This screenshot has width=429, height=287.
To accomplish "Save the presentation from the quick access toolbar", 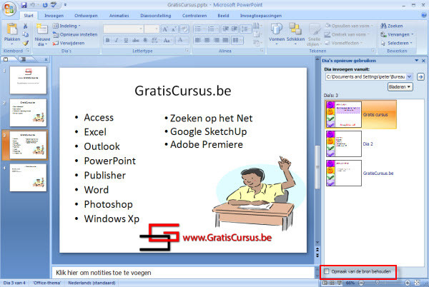I will pos(24,5).
